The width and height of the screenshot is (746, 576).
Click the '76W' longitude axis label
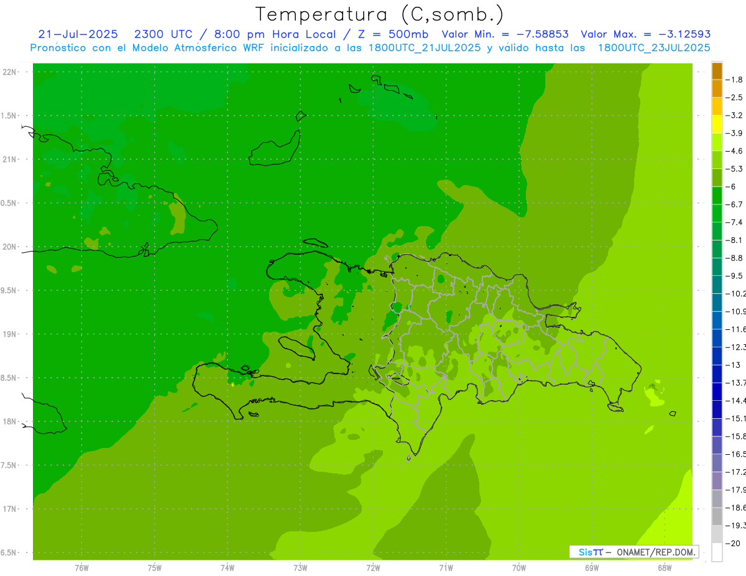pyautogui.click(x=81, y=568)
